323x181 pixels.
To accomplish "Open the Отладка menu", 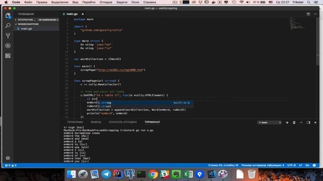I will click(106, 2).
